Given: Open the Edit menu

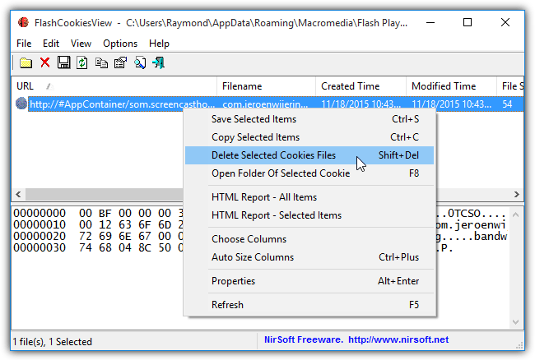Looking at the screenshot, I should pos(51,44).
